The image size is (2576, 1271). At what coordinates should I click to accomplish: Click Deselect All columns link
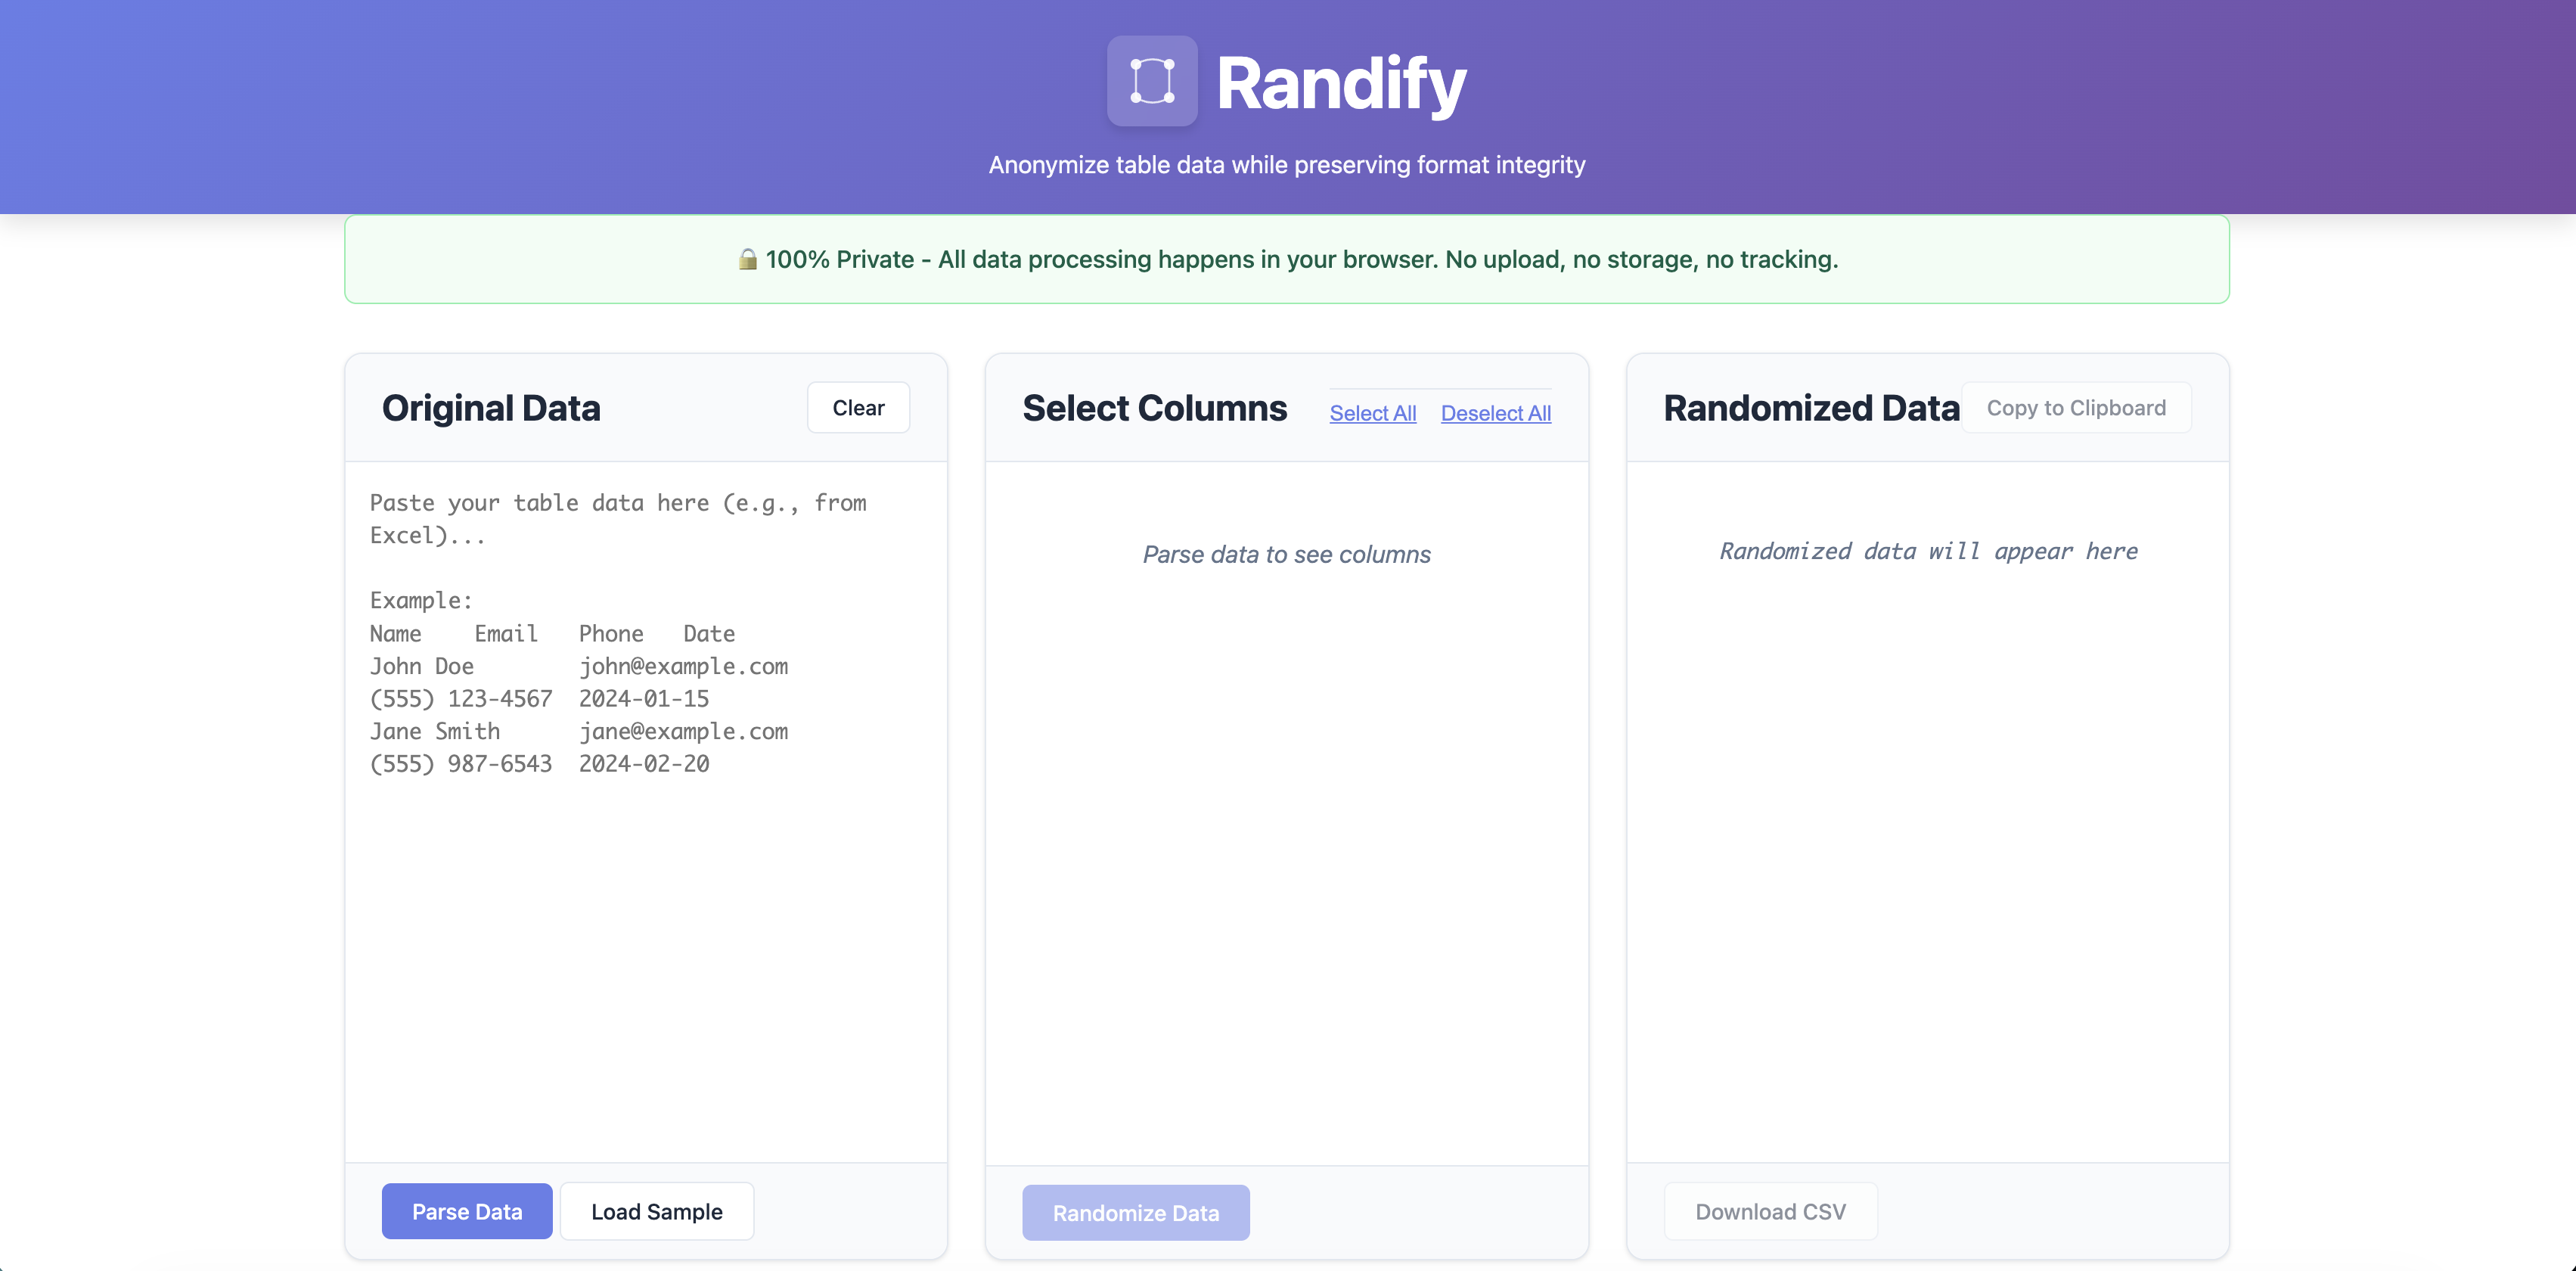pyautogui.click(x=1496, y=413)
